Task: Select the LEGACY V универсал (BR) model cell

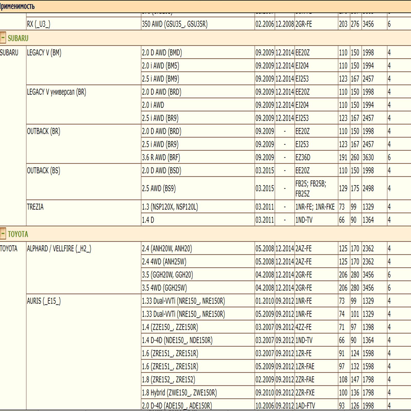Action: [57, 92]
